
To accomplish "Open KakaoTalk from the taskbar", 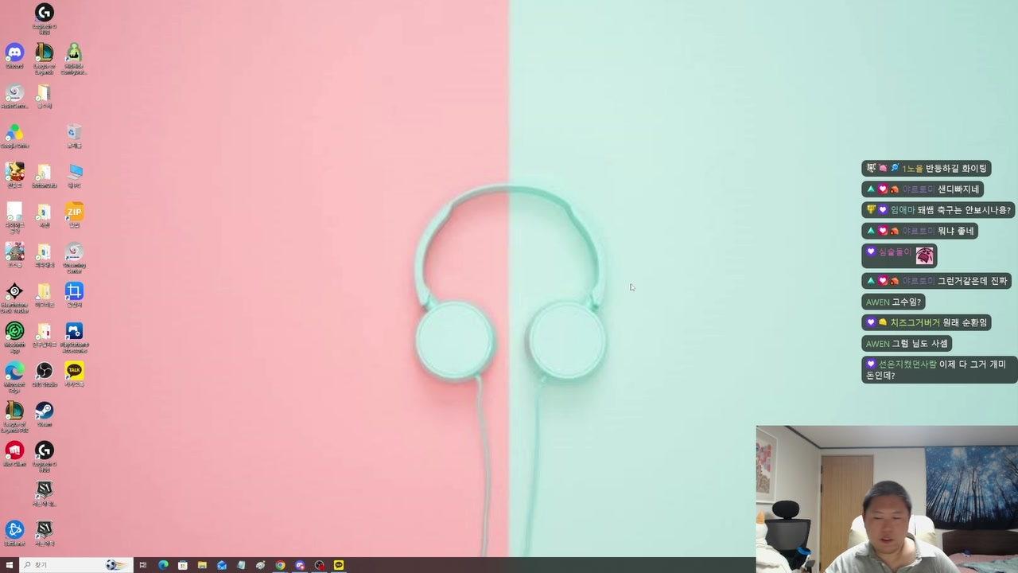I will (339, 565).
